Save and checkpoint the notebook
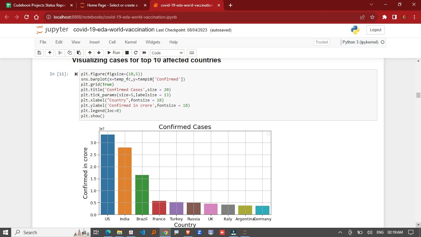The image size is (421, 237). pyautogui.click(x=39, y=53)
